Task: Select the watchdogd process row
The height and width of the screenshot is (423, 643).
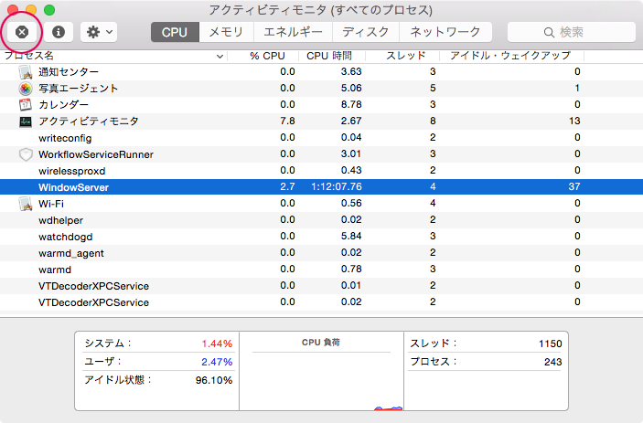Action: 322,237
